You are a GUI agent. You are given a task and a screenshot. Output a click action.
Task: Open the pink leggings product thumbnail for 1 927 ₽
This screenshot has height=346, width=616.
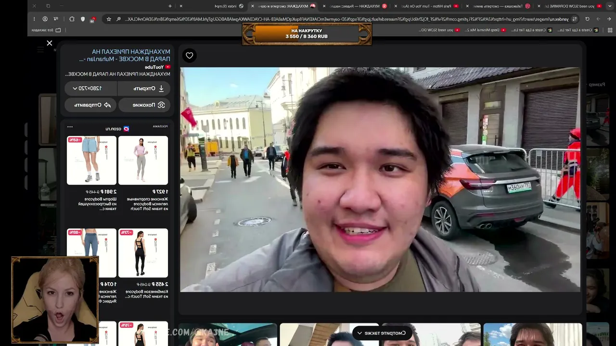click(143, 161)
